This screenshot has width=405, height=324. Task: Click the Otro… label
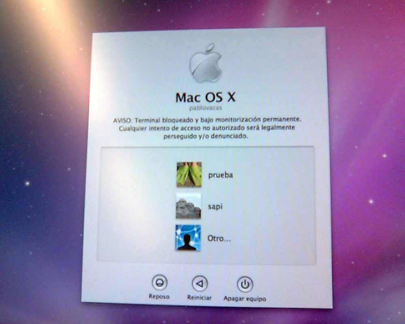(219, 238)
